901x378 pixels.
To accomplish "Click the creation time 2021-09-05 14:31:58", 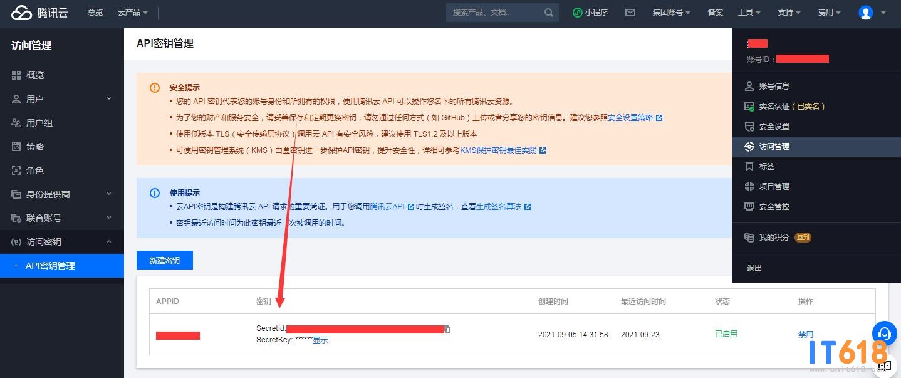I will click(573, 335).
